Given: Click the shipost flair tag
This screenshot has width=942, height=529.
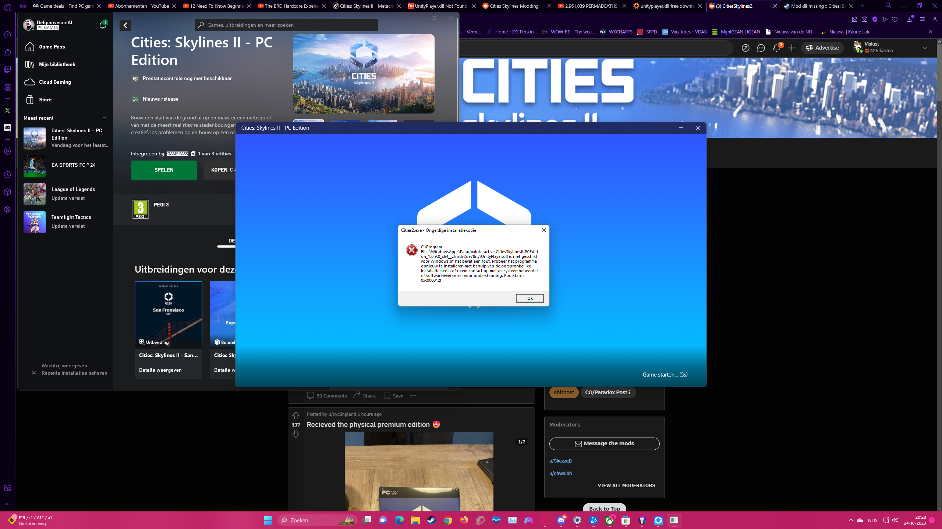Looking at the screenshot, I should pos(564,392).
